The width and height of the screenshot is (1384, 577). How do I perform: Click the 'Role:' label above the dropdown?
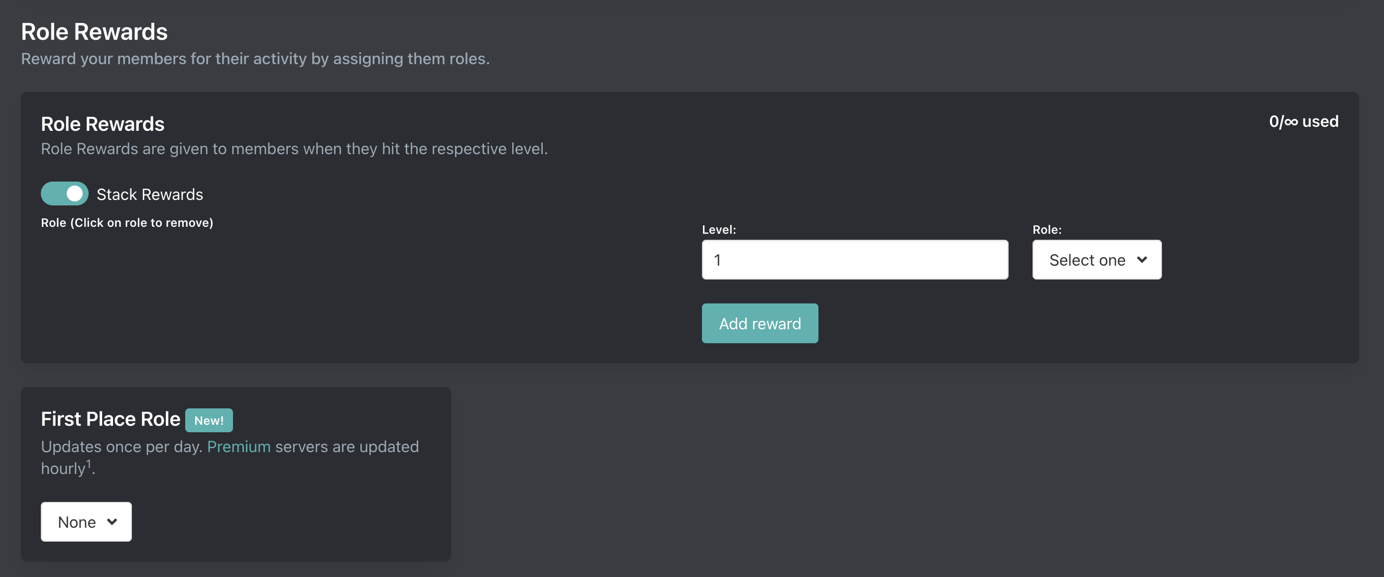pos(1046,229)
